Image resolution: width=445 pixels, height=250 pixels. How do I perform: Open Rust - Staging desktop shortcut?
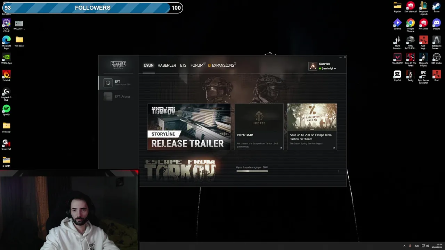[423, 43]
